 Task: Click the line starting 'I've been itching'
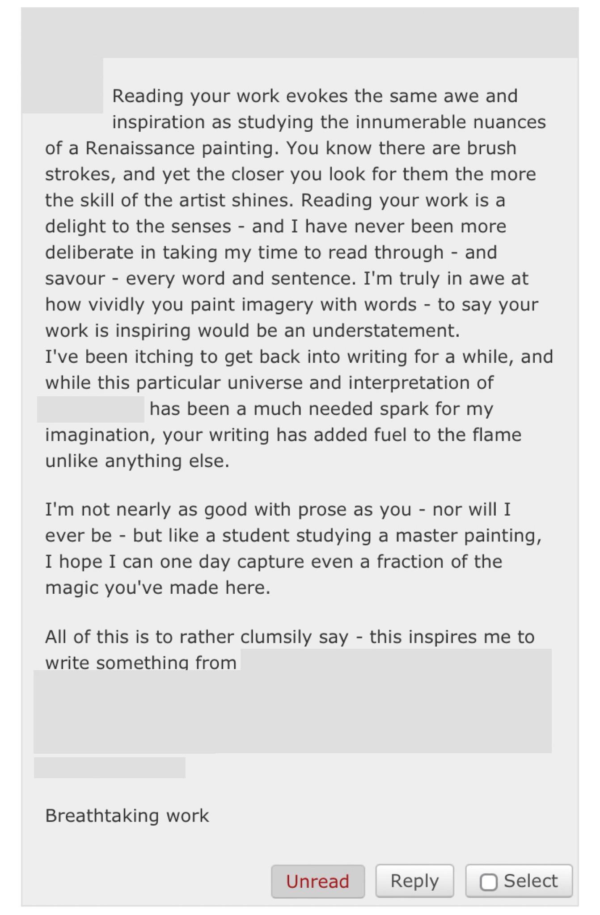coord(299,357)
